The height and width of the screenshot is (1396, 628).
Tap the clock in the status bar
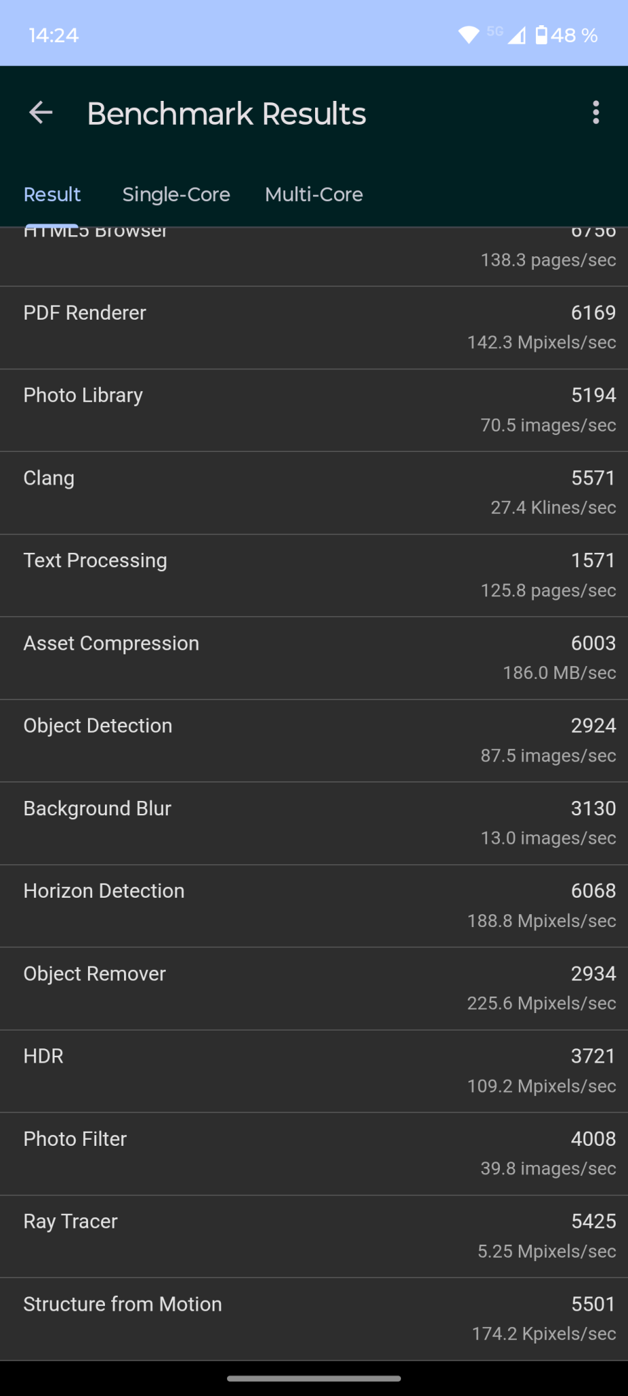click(x=53, y=35)
